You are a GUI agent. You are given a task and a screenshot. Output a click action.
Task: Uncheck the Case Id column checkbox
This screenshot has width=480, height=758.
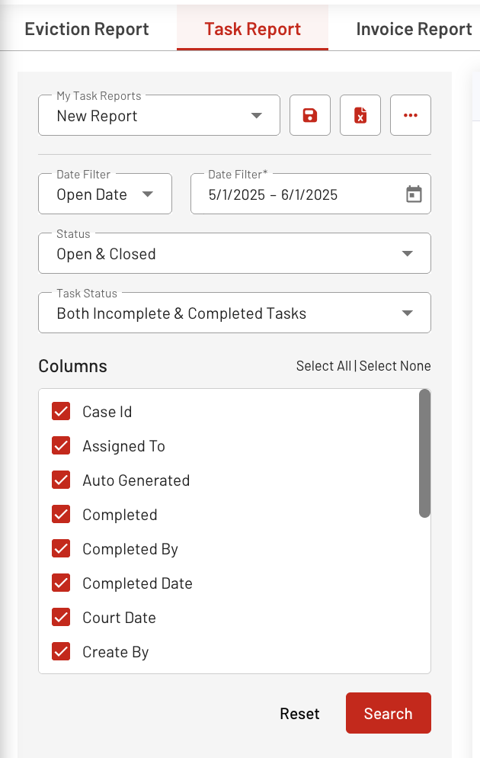pos(61,411)
